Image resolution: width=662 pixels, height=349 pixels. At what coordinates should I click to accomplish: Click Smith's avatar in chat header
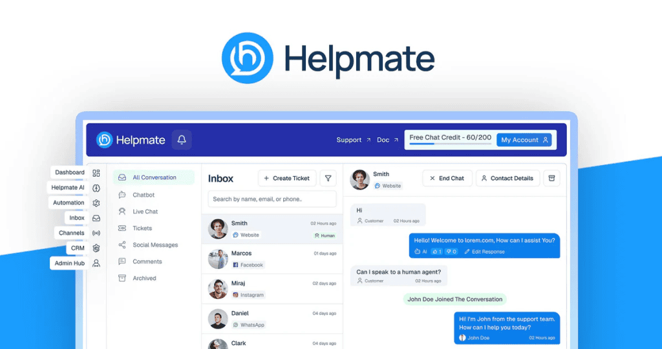pyautogui.click(x=359, y=179)
